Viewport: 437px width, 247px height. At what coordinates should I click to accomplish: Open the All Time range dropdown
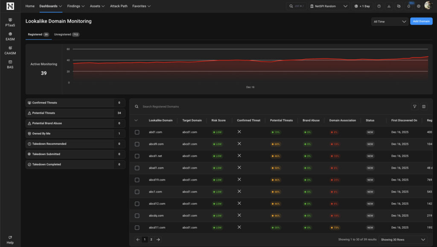[x=390, y=21]
